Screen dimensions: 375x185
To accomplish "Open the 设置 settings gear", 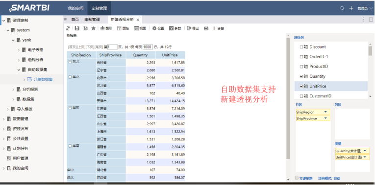I will tap(158, 28).
